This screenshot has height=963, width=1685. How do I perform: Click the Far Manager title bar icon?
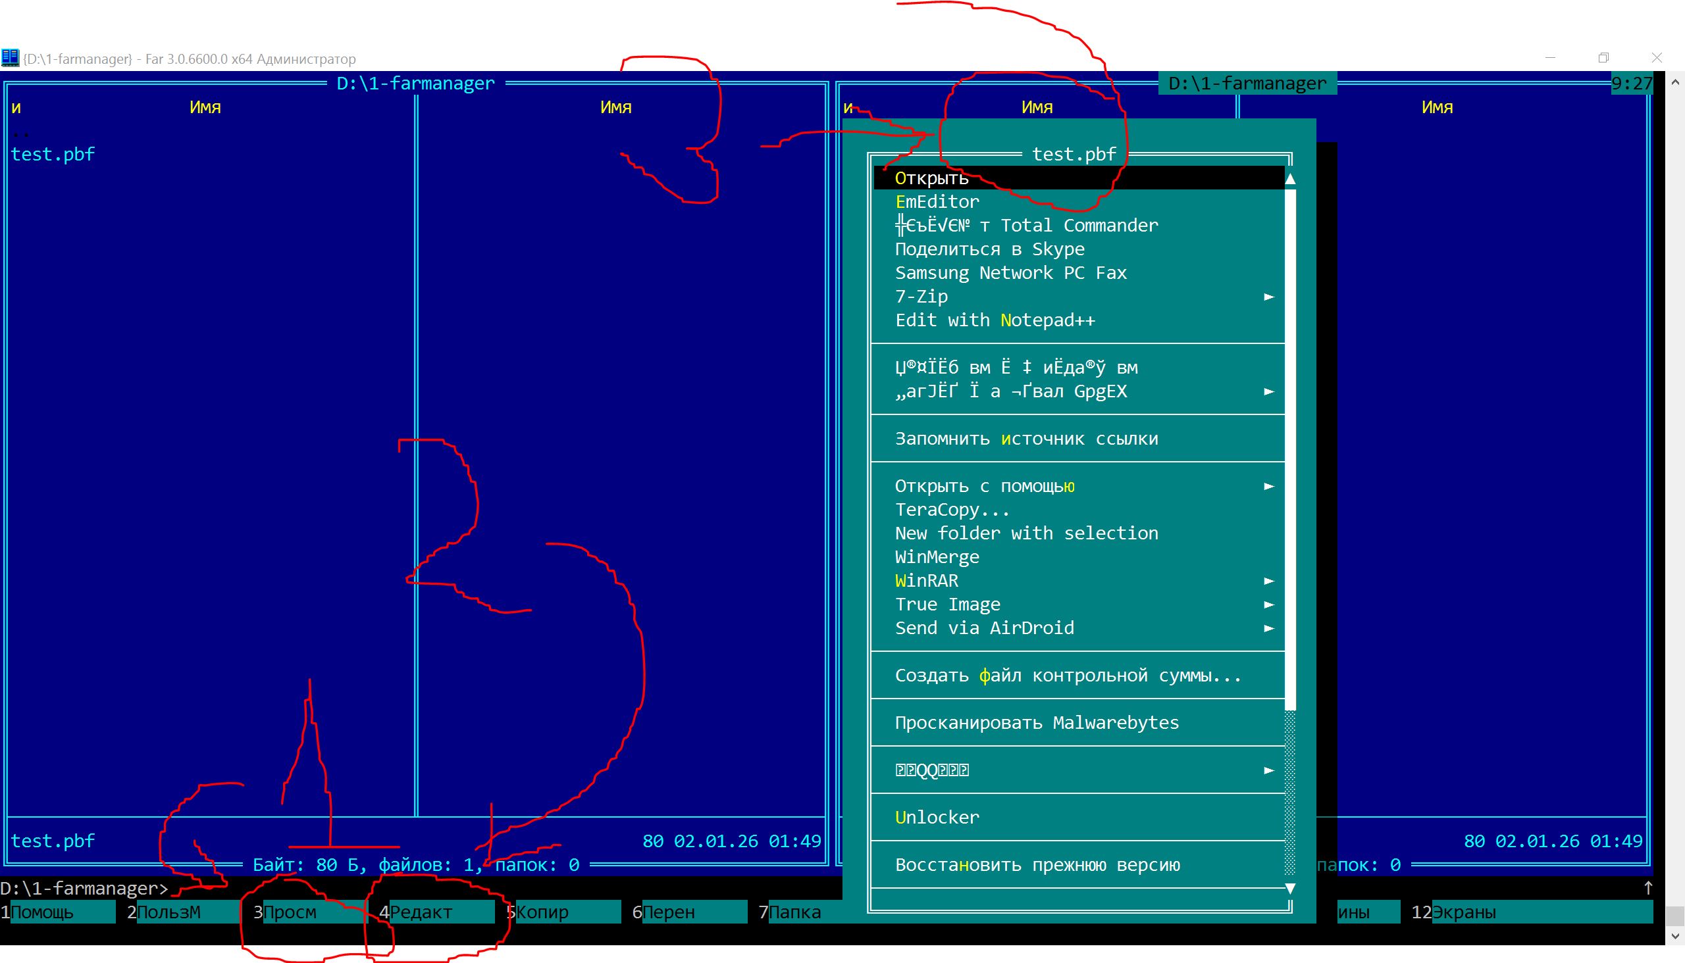10,58
